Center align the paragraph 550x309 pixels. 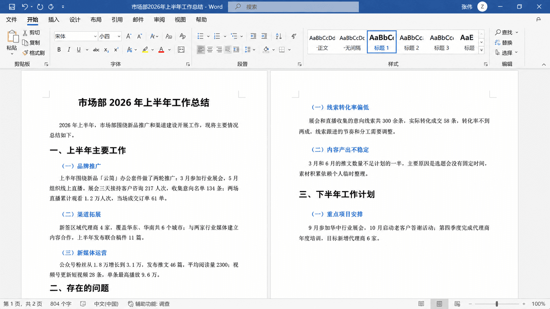[x=210, y=50]
